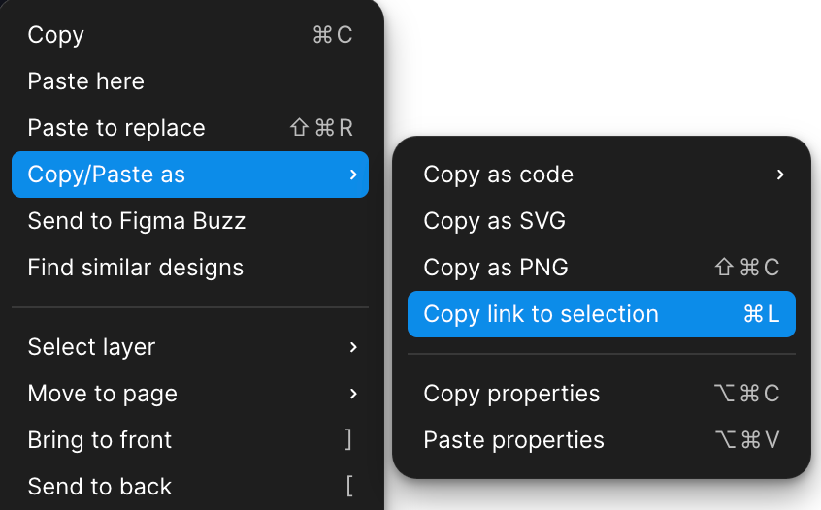Select Send to Figma Buzz
Viewport: 821px width, 510px height.
pyautogui.click(x=190, y=221)
